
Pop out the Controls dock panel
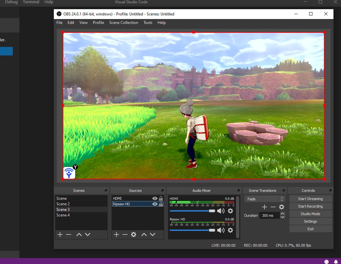pyautogui.click(x=330, y=190)
